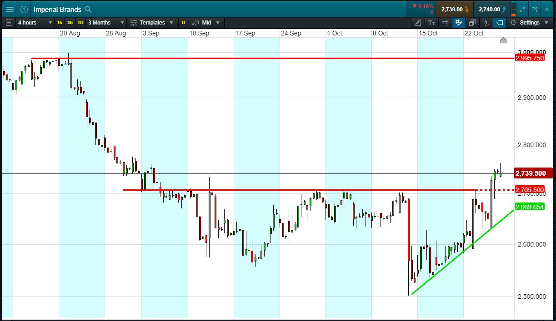Click the 2,705.500 level label
Screen dimensions: 556x321
click(530, 190)
